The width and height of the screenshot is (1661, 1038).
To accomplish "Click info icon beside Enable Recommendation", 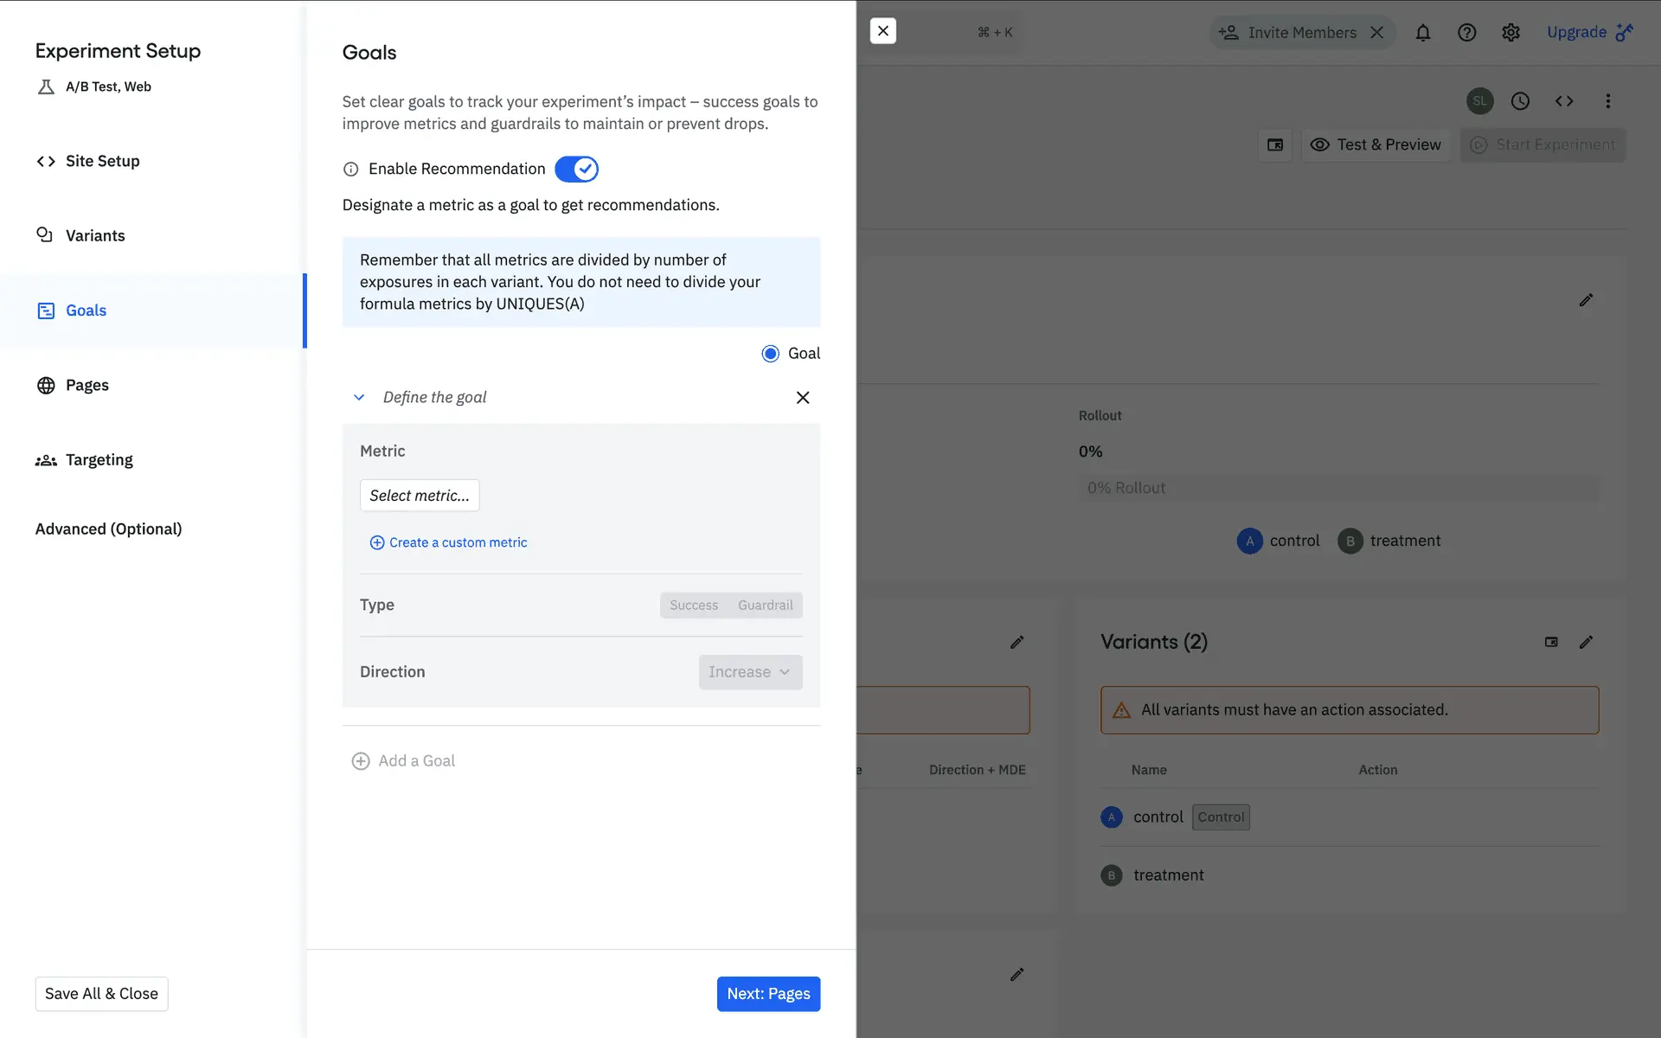I will (350, 170).
